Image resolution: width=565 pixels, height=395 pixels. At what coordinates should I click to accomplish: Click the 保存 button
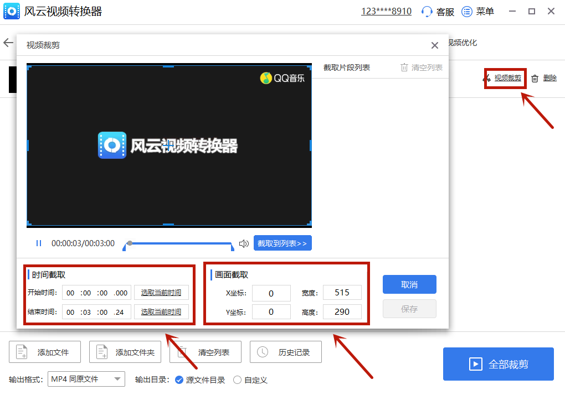[x=409, y=309]
